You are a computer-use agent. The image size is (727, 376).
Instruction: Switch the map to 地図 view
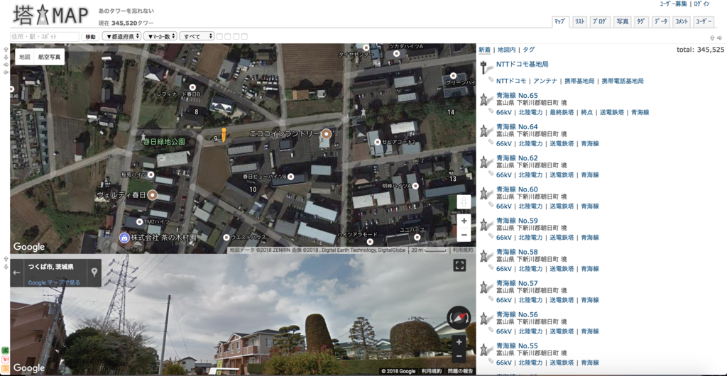[25, 57]
